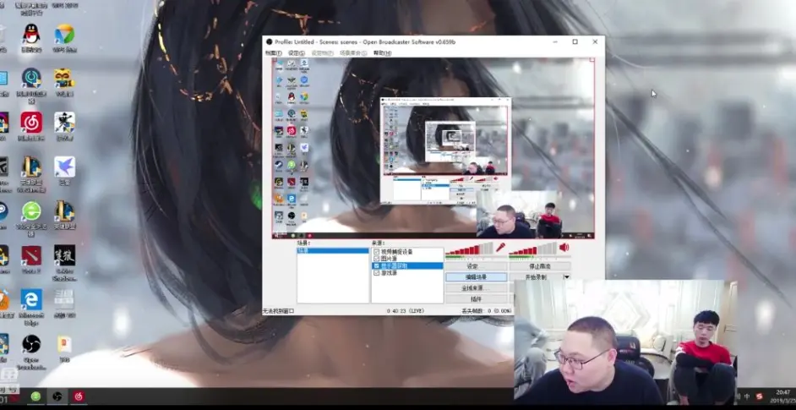Viewport: 796px width, 410px height.
Task: Toggle 视频捕捉设备 source checkbox
Action: [376, 251]
